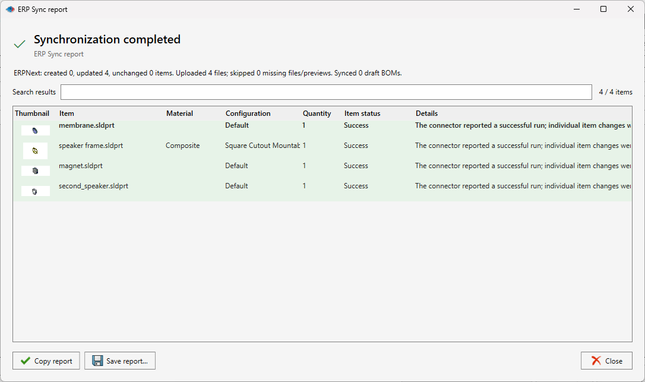Click the ERPNext summary status line
The width and height of the screenshot is (645, 382).
click(208, 73)
